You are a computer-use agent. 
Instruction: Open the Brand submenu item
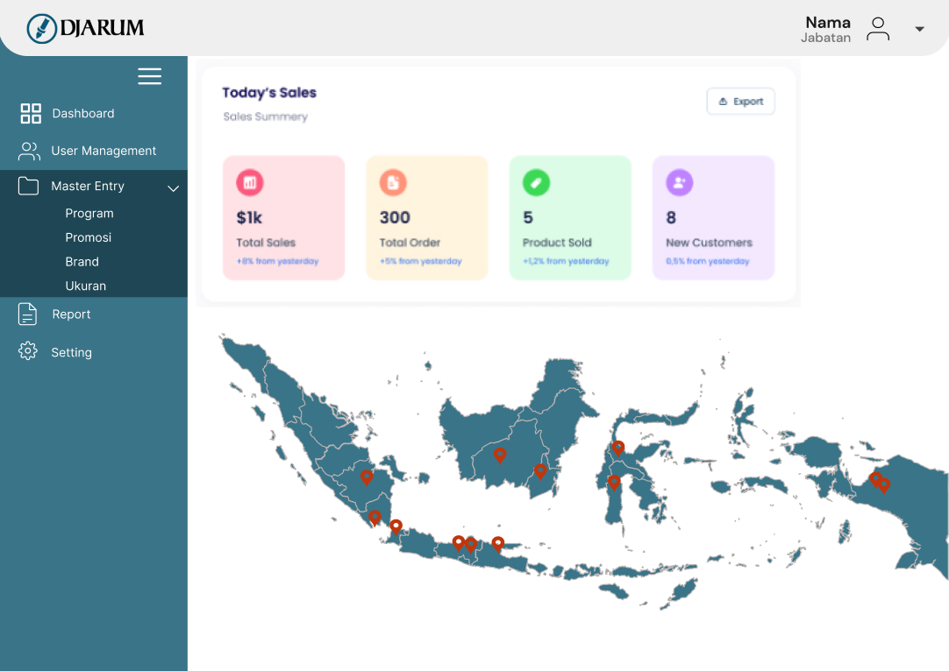coord(82,262)
